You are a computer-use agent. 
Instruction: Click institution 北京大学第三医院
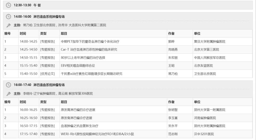207,50
